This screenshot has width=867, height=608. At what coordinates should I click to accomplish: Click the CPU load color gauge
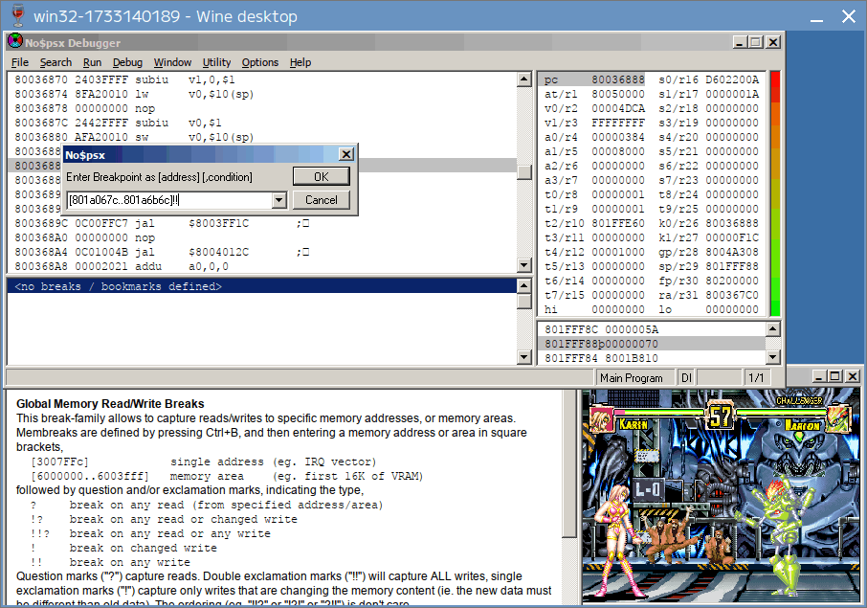click(775, 193)
